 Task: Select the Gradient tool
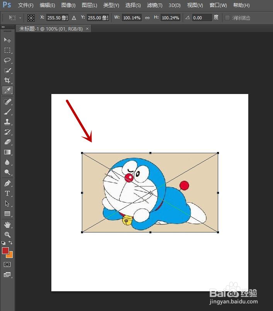click(x=7, y=152)
